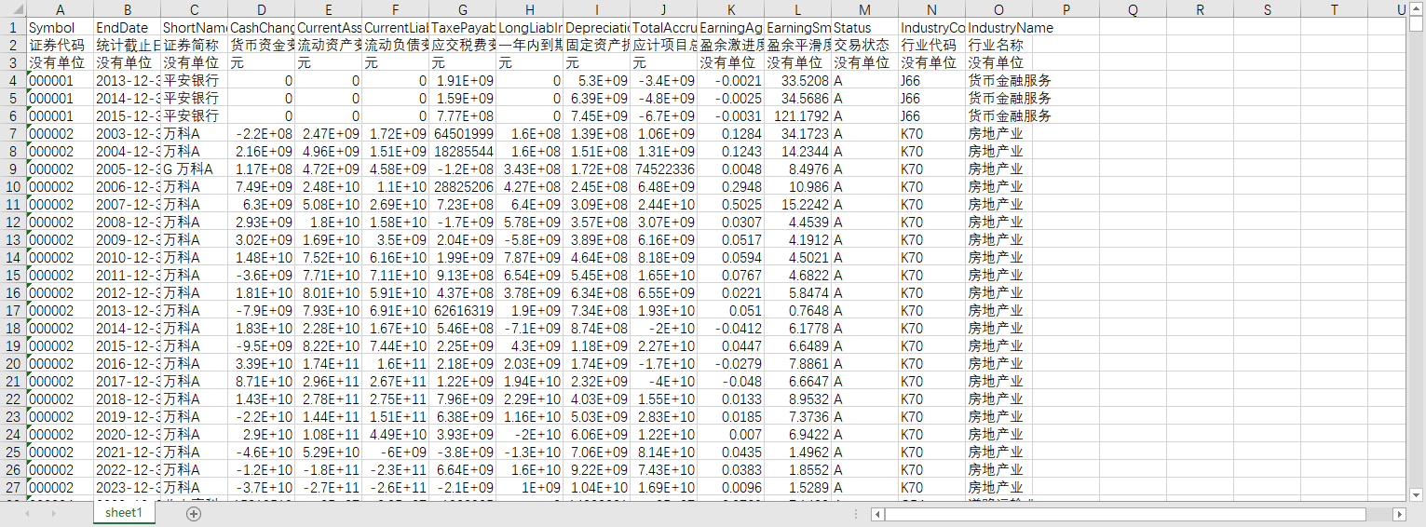Image resolution: width=1426 pixels, height=527 pixels.
Task: Click the '8.4976' cell
Action: click(797, 169)
